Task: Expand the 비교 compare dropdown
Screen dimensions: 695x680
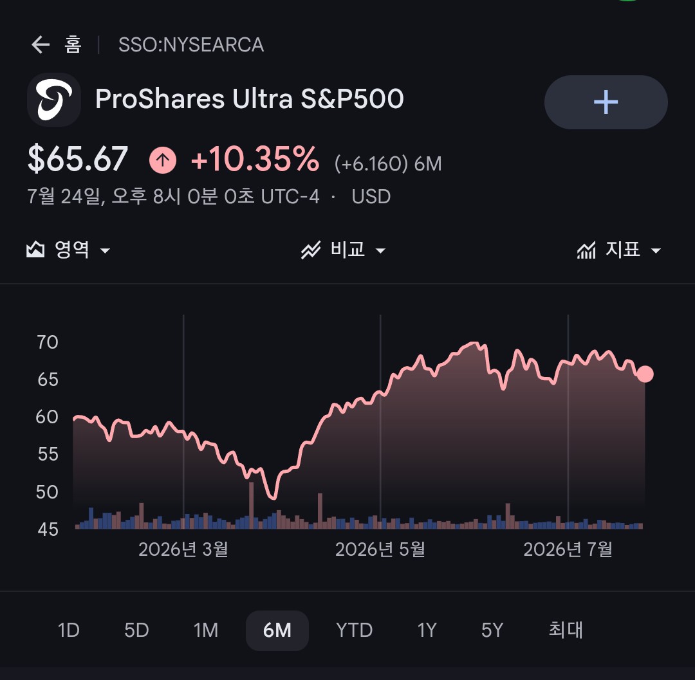Action: point(344,250)
